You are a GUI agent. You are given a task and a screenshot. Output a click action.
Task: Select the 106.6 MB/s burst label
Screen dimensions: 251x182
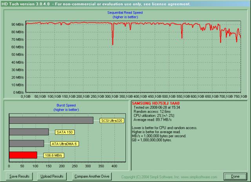[x=54, y=155]
